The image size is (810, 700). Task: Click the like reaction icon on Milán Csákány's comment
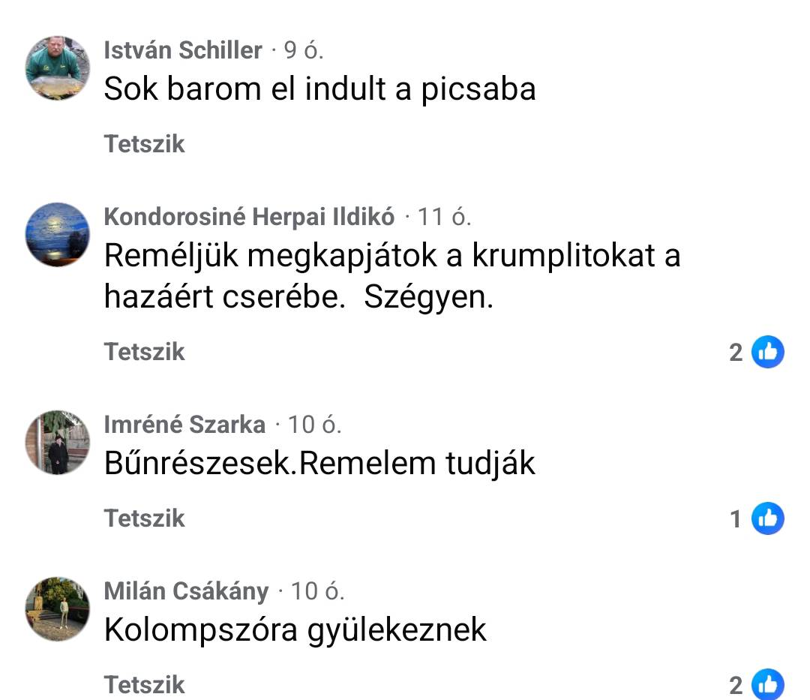[x=767, y=684]
